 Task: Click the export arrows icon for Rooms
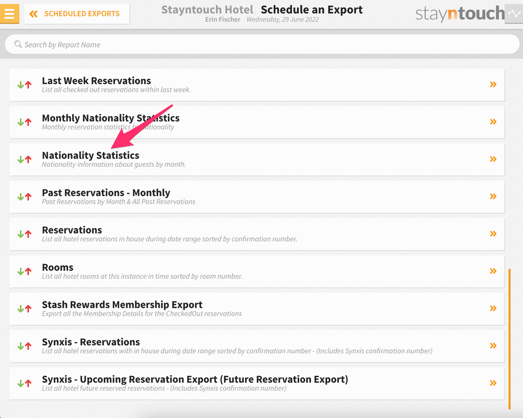coord(24,271)
